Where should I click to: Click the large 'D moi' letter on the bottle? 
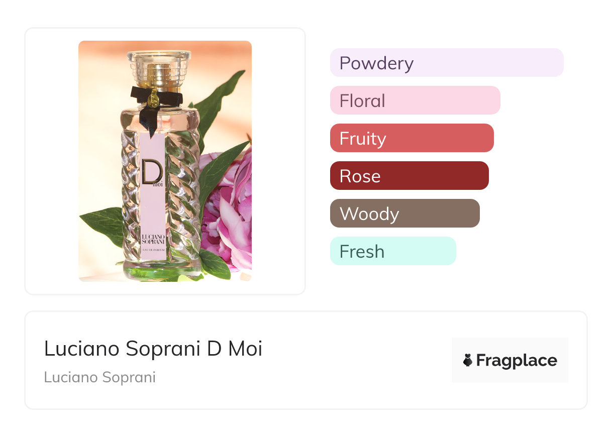(x=152, y=172)
